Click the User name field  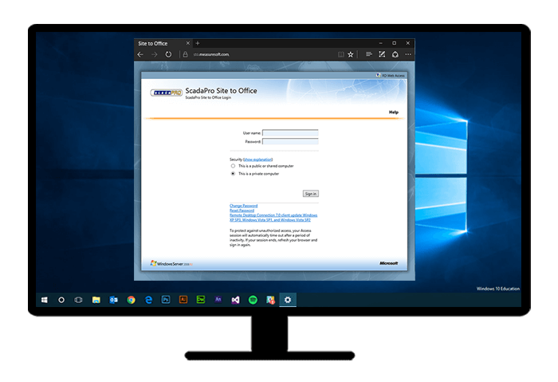point(290,133)
